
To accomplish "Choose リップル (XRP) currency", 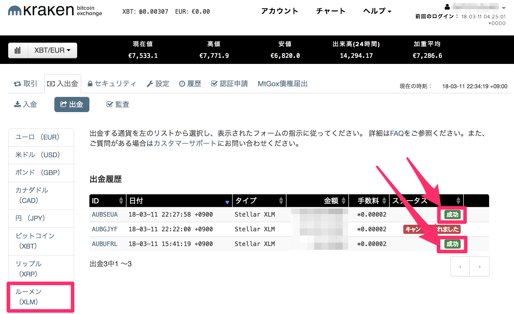I will [x=41, y=269].
